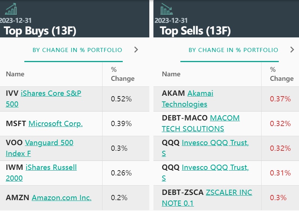Click the % Change column header in Top Buys
This screenshot has width=299, height=211.
(x=122, y=74)
